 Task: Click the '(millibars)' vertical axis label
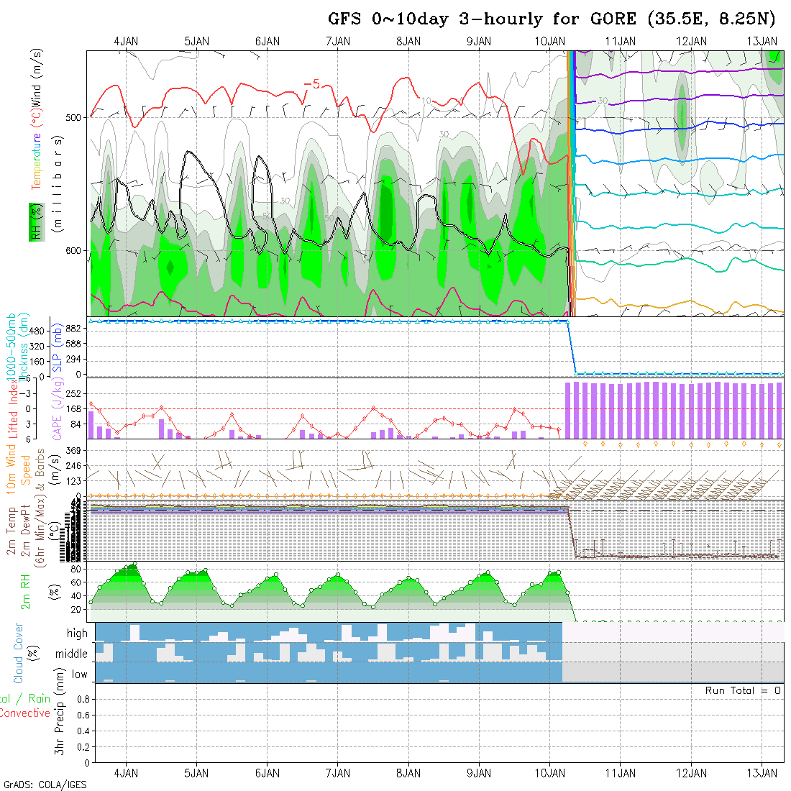click(58, 184)
